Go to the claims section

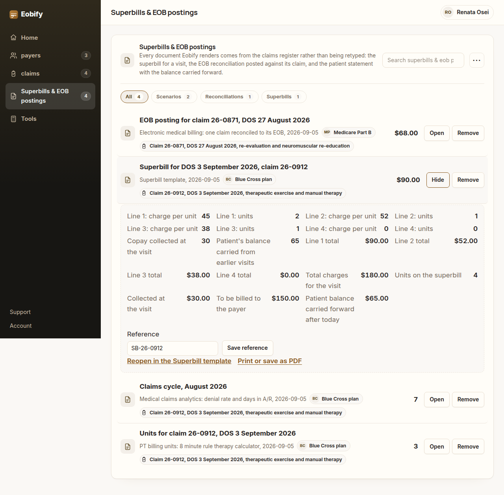pyautogui.click(x=50, y=74)
